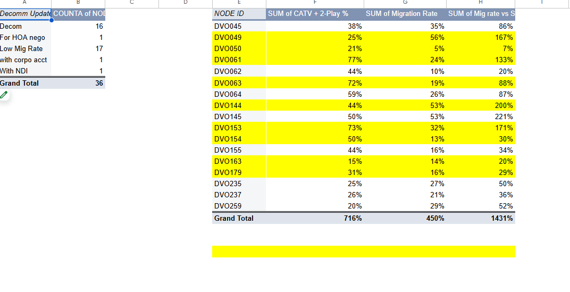The height and width of the screenshot is (292, 570).
Task: Select the NODE ID header cell
Action: pos(239,14)
